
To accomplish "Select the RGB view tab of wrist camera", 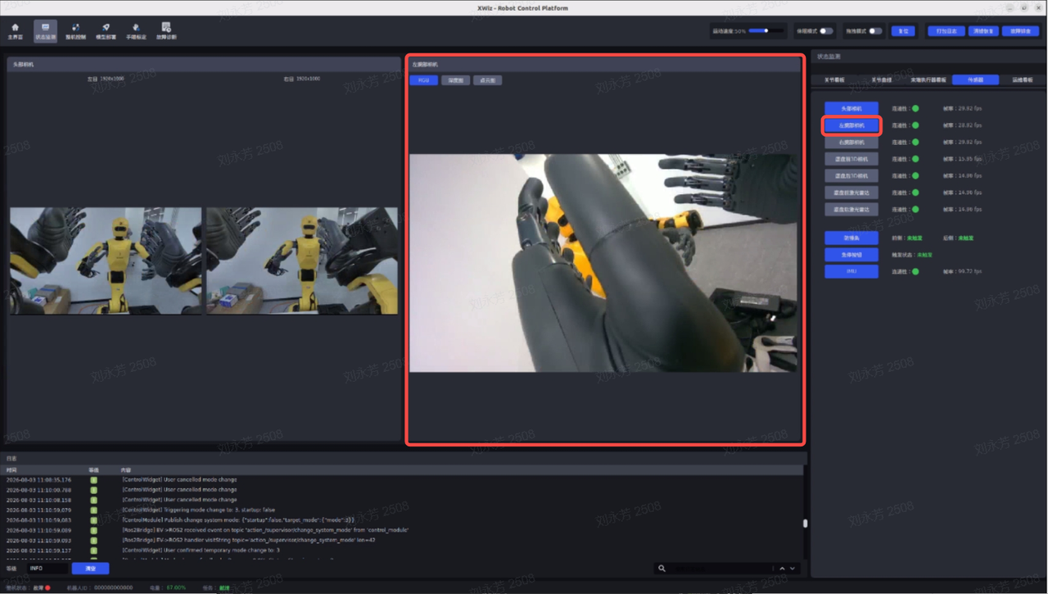I will click(423, 80).
